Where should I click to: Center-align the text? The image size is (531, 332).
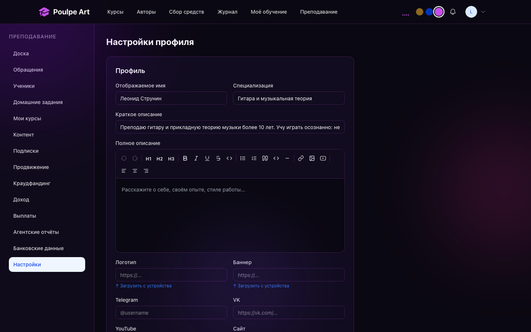(x=135, y=171)
